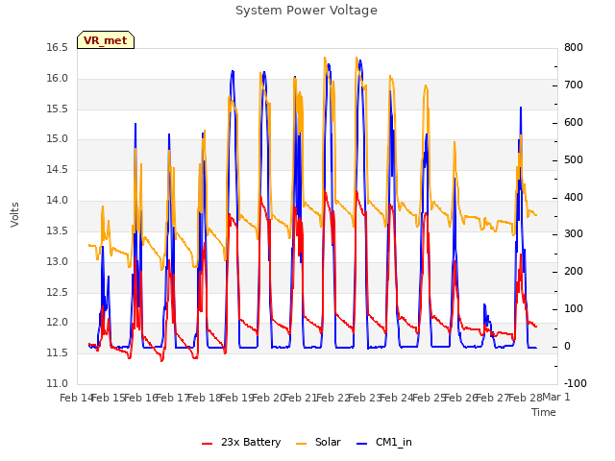Click the Feb 22 x-axis tick label
Viewport: 615px width, 461px height.
coord(333,398)
